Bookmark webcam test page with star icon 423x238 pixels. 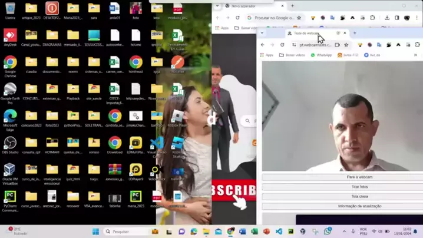point(346,45)
